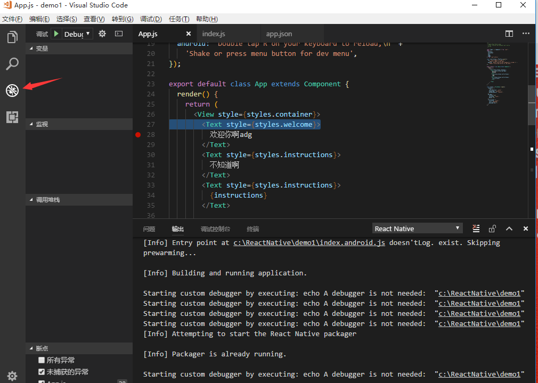Open the 转到(G) menu
538x383 pixels.
pyautogui.click(x=123, y=19)
